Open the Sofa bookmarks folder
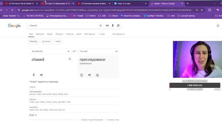222x125 pixels. click(102, 16)
